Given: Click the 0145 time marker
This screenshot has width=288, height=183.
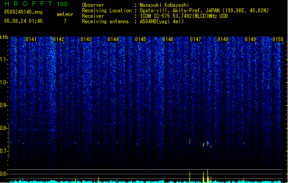Looking at the screenshot, I should coord(141,39).
